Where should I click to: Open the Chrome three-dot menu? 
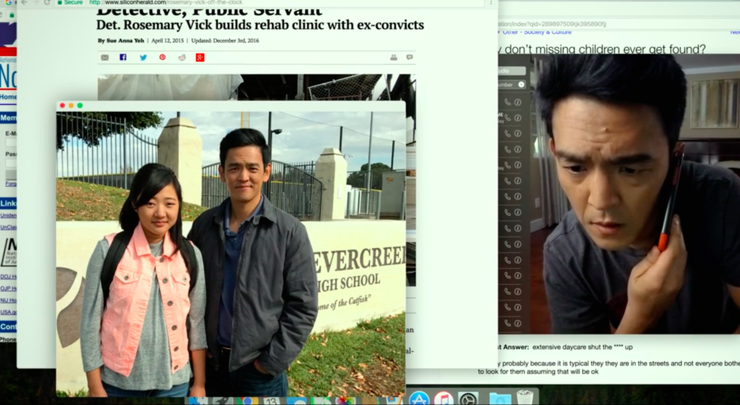[491, 3]
